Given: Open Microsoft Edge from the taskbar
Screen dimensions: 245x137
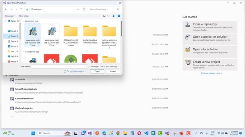Looking at the screenshot, I should (104, 133).
